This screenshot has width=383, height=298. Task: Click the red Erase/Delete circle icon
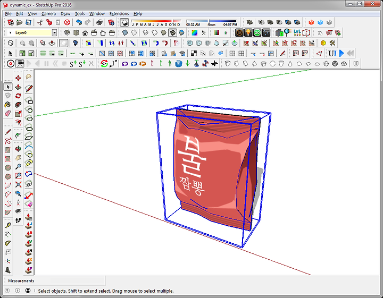point(67,22)
